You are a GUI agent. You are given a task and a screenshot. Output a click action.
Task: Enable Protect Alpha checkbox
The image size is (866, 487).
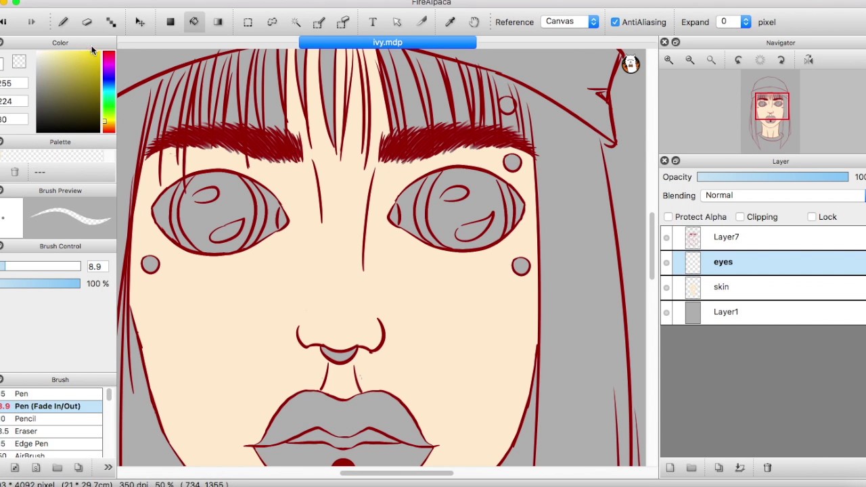coord(668,217)
